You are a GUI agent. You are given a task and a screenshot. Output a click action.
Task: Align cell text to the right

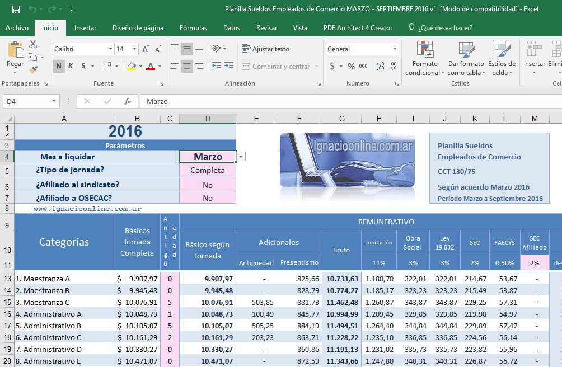tap(199, 66)
